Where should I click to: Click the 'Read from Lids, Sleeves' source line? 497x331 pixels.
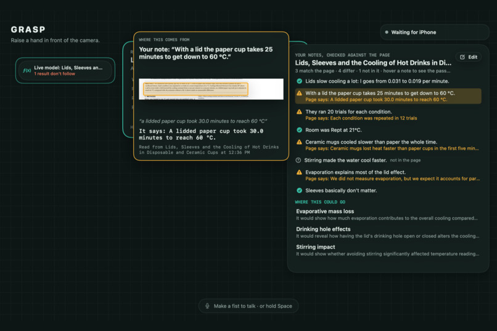[209, 150]
